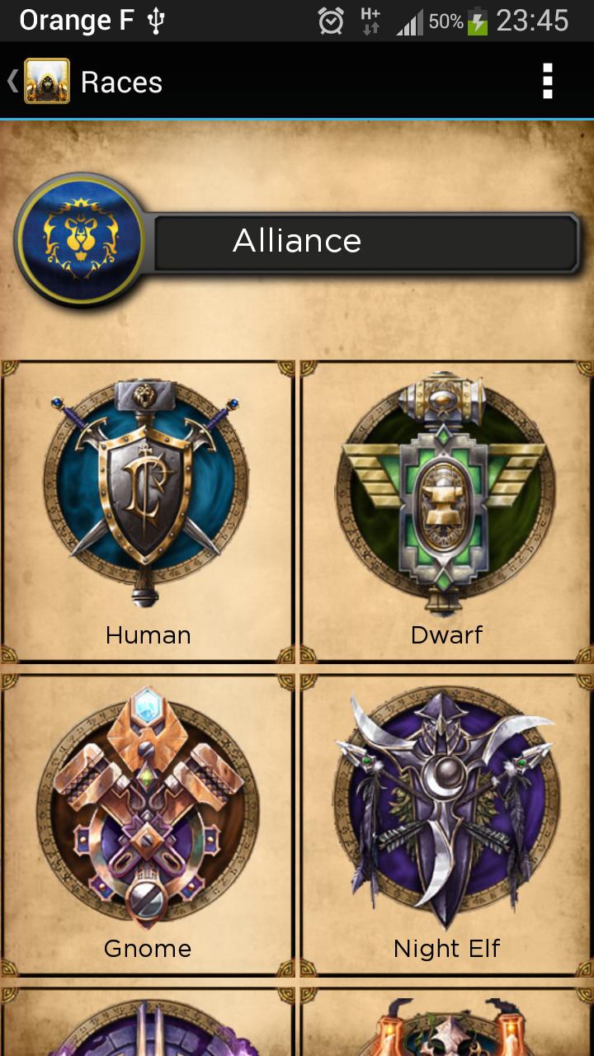Tap the Dwarf text label
The height and width of the screenshot is (1056, 594).
(x=446, y=635)
